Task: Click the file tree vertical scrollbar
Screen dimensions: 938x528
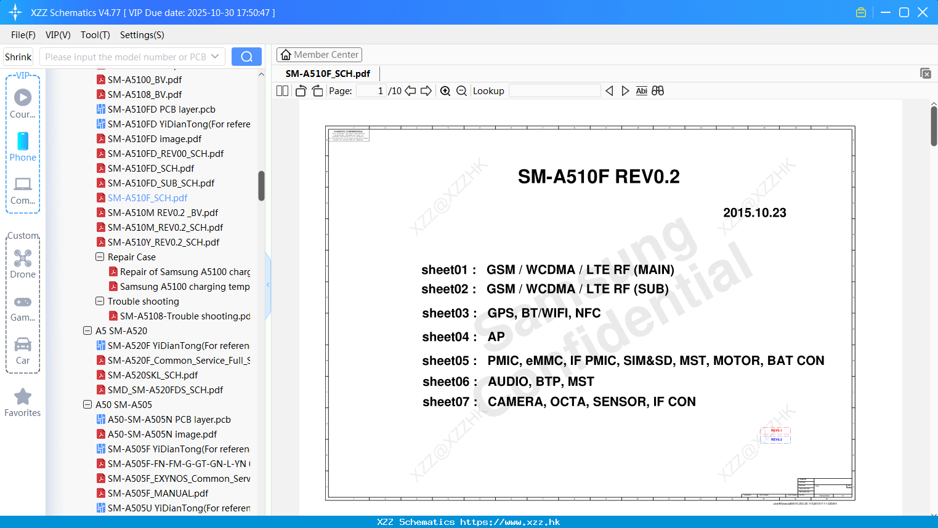Action: point(261,186)
